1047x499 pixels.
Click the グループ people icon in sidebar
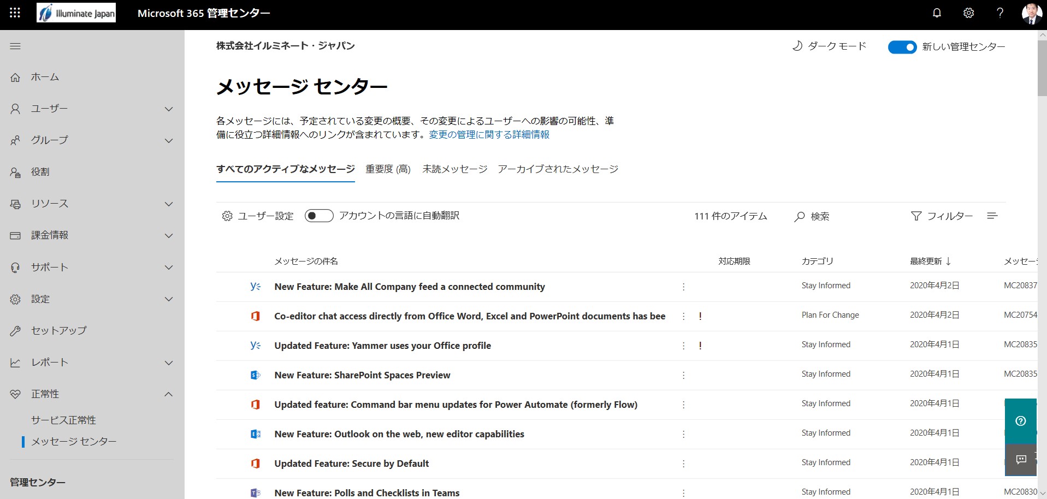click(15, 141)
